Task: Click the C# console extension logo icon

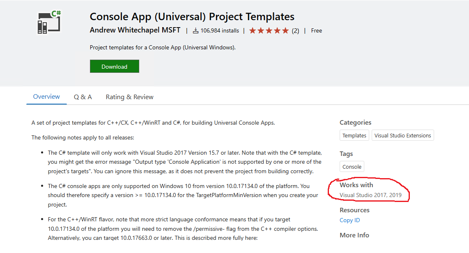Action: 49,23
